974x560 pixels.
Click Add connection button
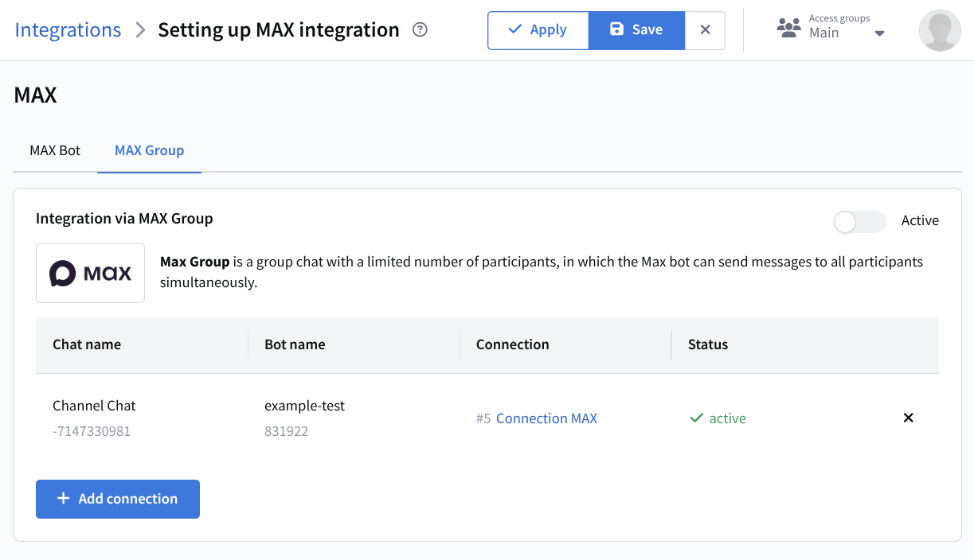[x=118, y=499]
